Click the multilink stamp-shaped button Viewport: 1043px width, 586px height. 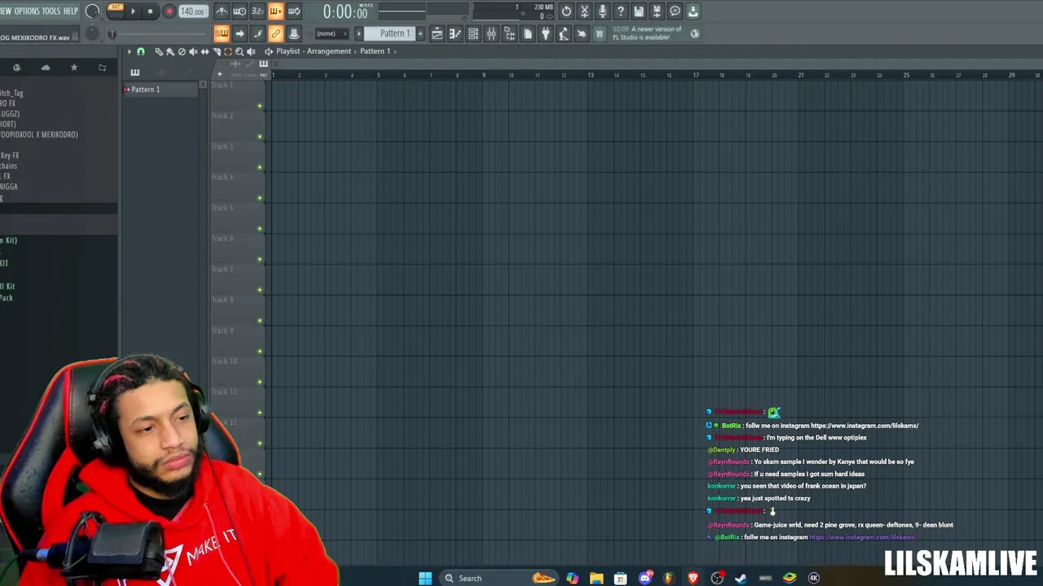[293, 33]
